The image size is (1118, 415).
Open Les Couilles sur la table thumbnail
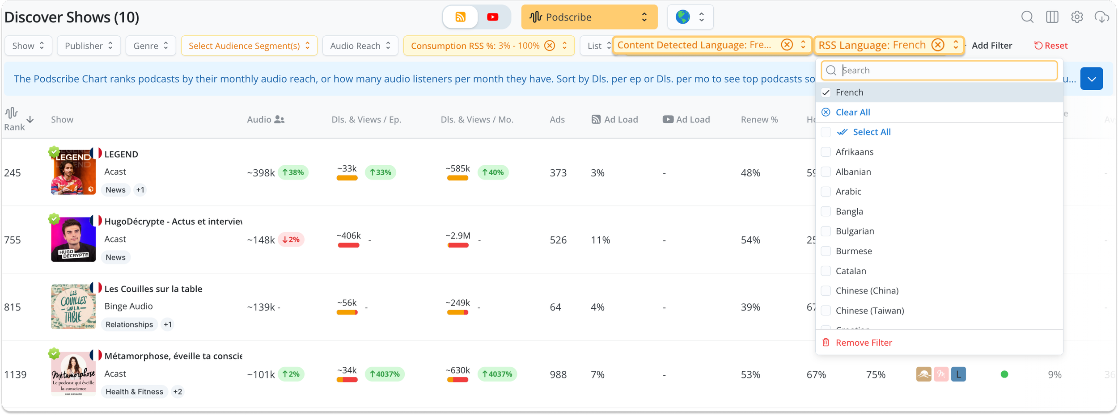[x=73, y=307]
